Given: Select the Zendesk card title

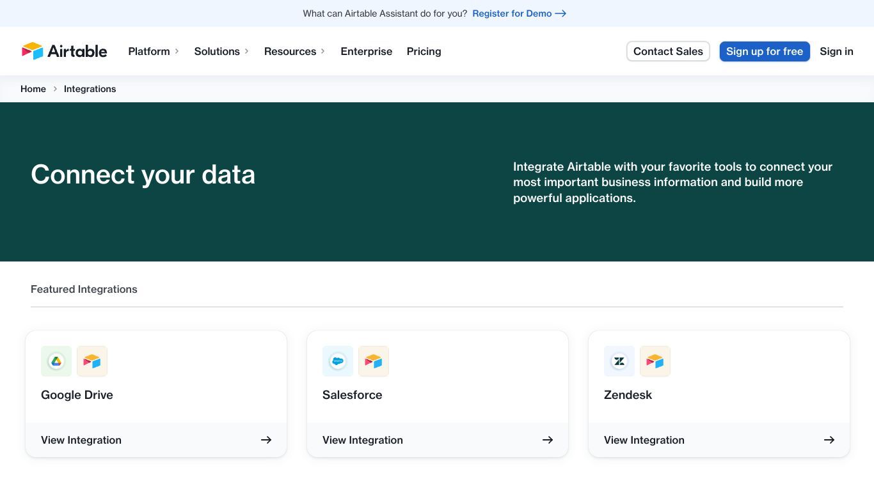Looking at the screenshot, I should click(x=628, y=394).
